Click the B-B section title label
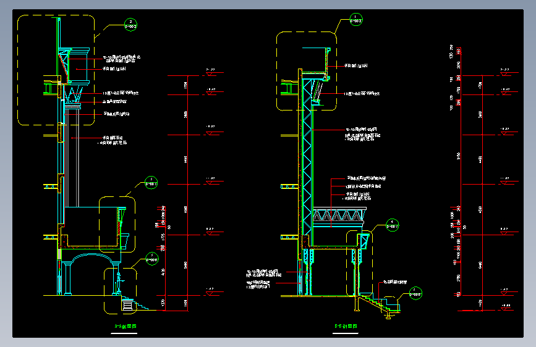This screenshot has width=536, height=347. (x=346, y=326)
